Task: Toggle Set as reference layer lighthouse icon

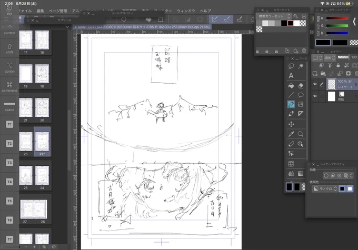Action: click(330, 65)
